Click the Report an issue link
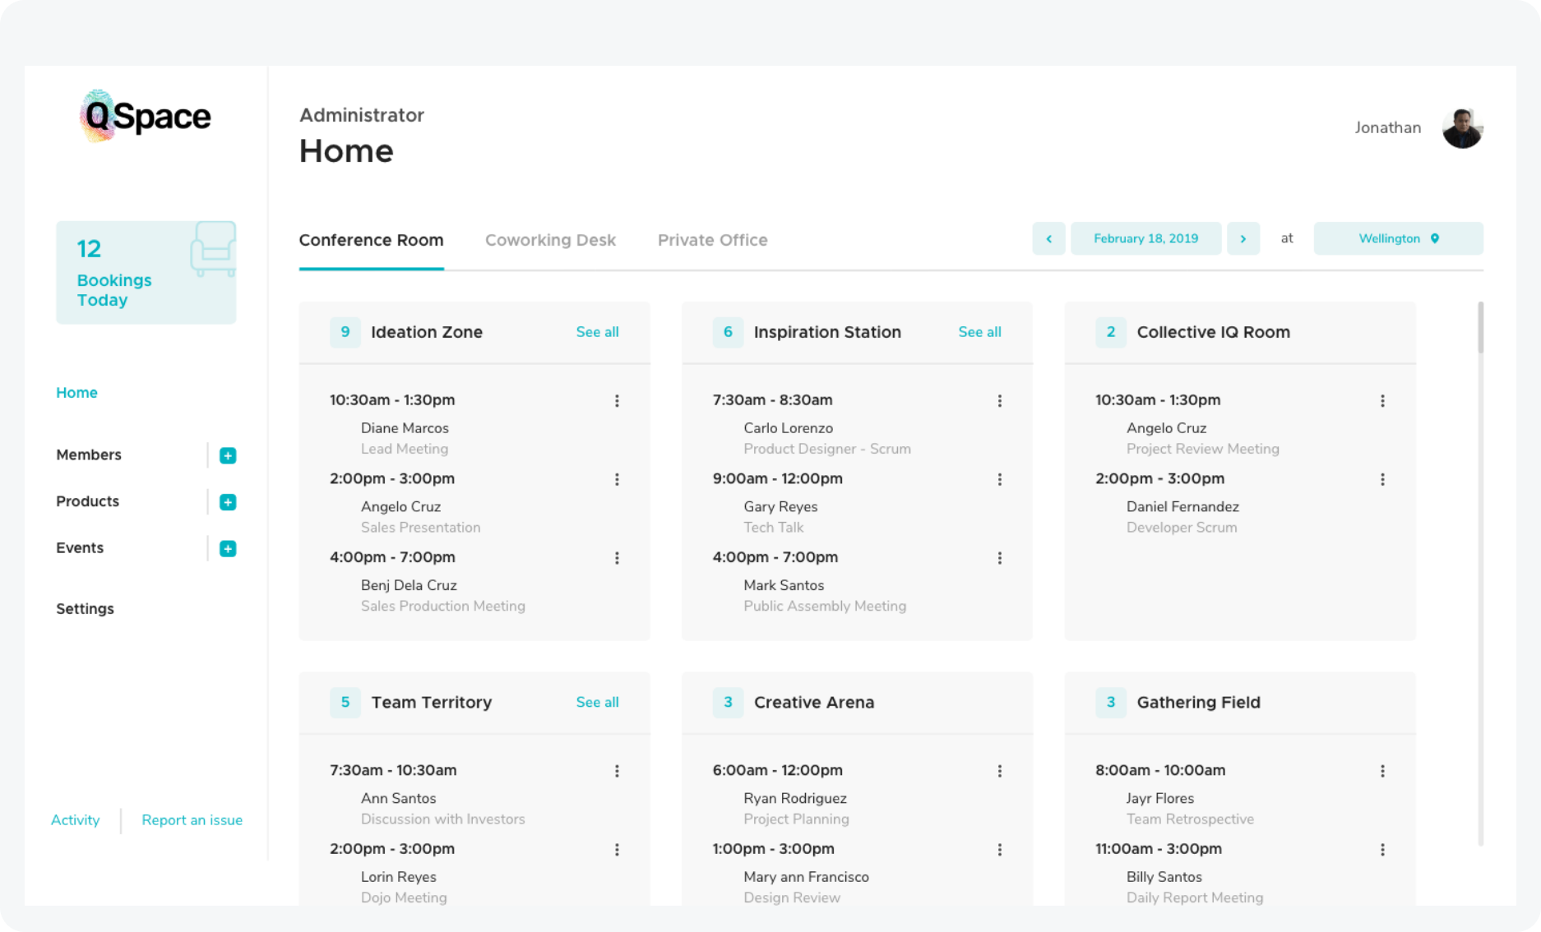The image size is (1541, 932). pyautogui.click(x=192, y=820)
